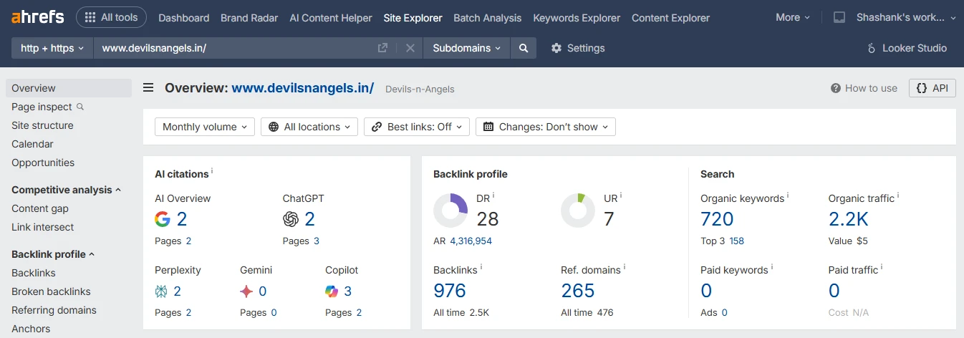
Task: Click the How to use help icon
Action: click(x=835, y=88)
